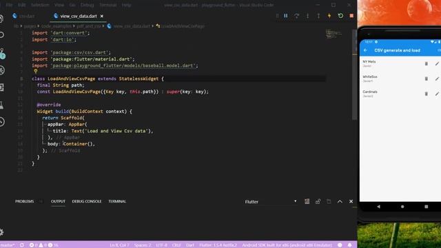Switch to the Output tab

58,201
